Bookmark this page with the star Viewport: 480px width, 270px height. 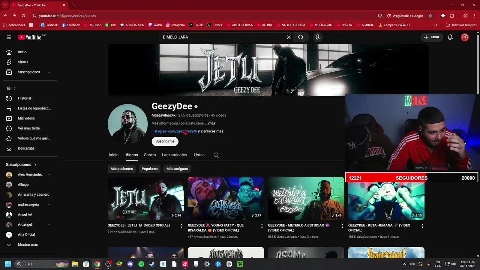click(430, 16)
